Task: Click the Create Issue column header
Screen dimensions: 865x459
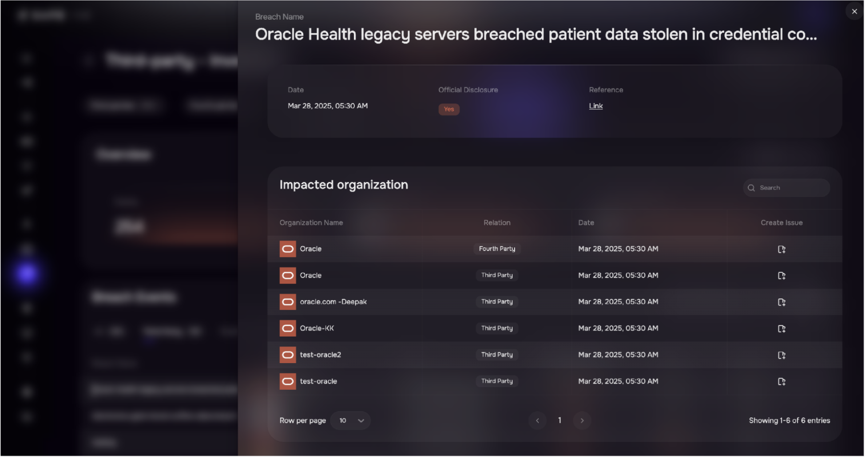Action: click(781, 222)
